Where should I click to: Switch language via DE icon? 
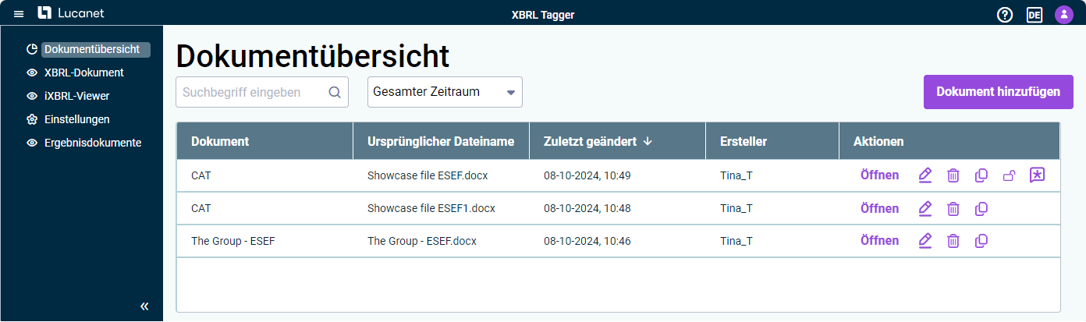pyautogui.click(x=1035, y=14)
